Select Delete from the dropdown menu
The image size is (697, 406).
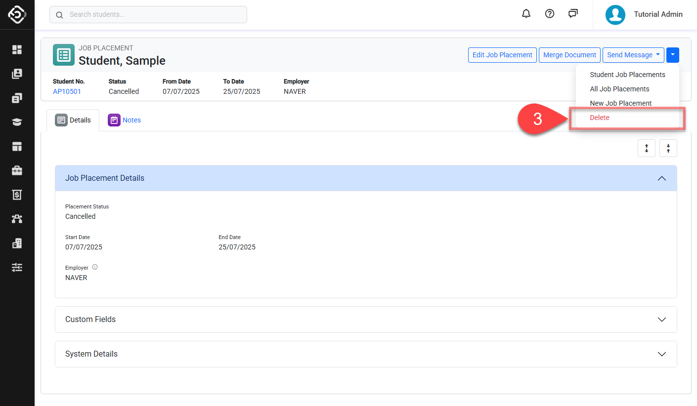click(x=600, y=118)
